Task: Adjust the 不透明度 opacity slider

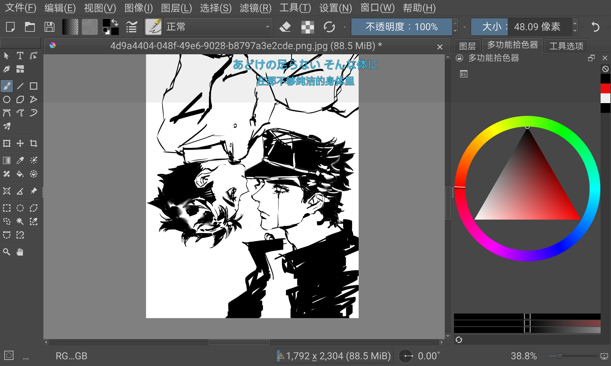Action: [401, 27]
